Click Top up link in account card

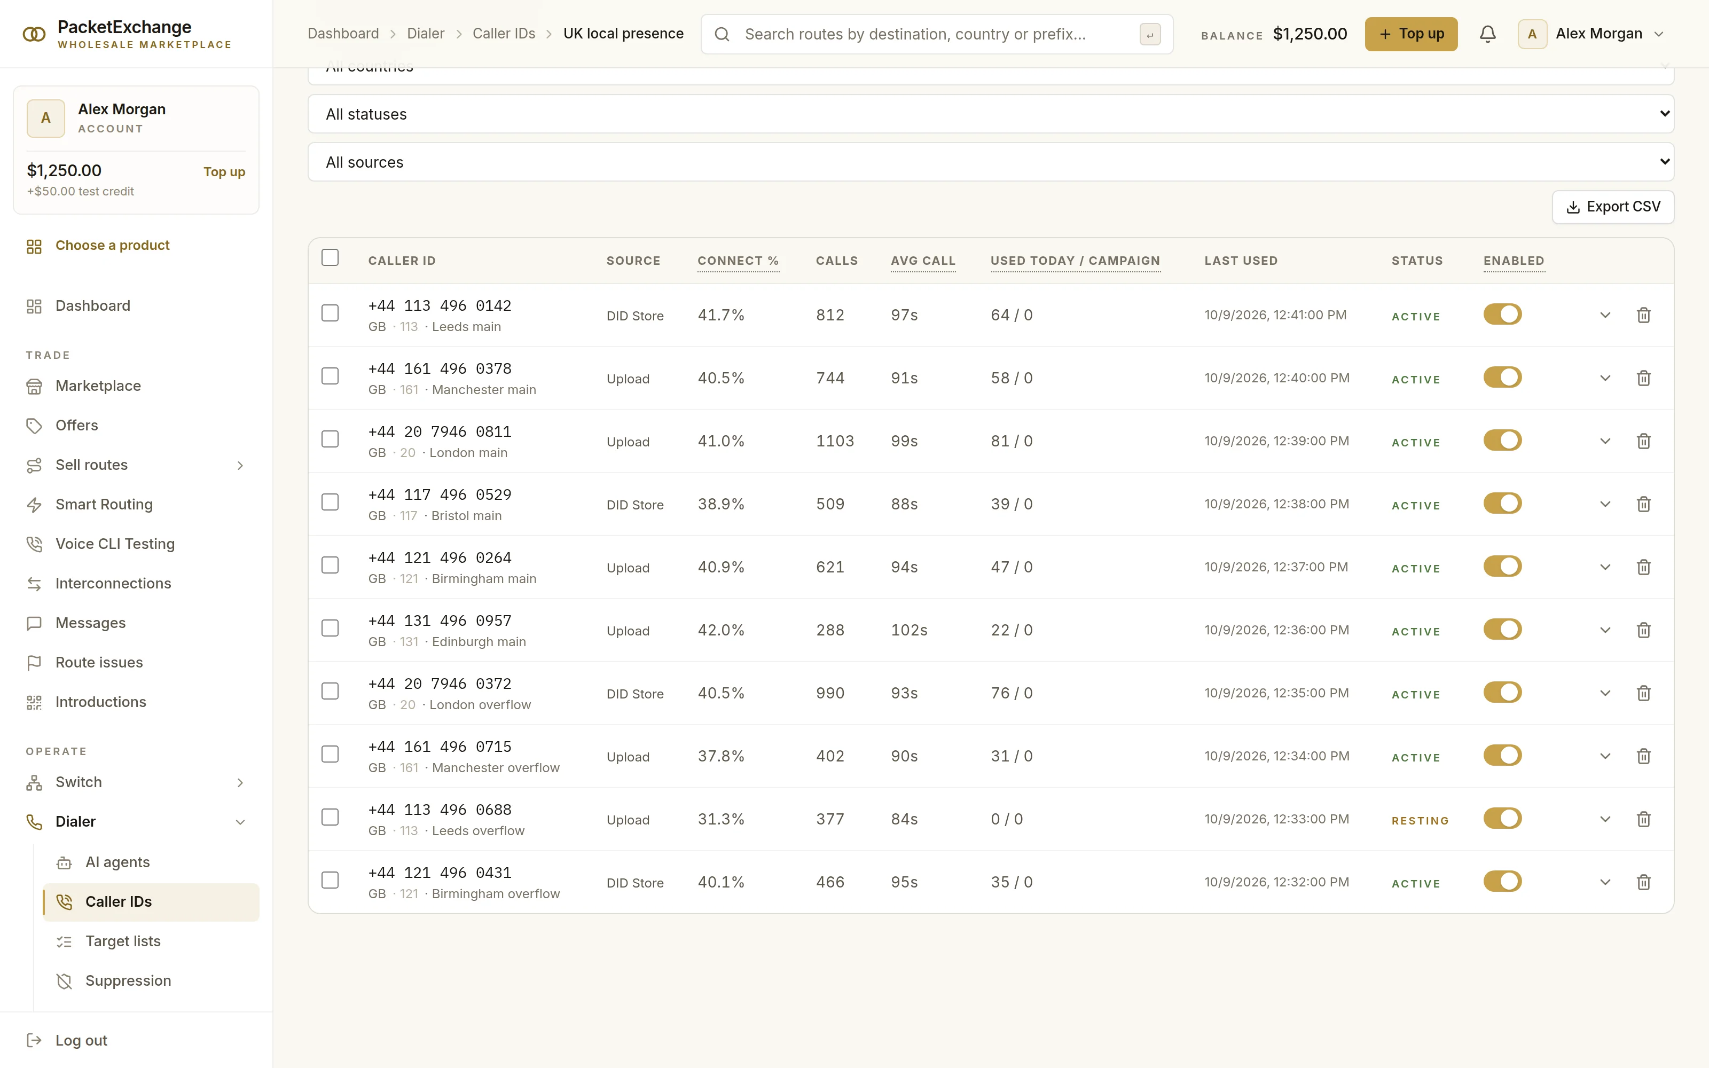point(224,171)
